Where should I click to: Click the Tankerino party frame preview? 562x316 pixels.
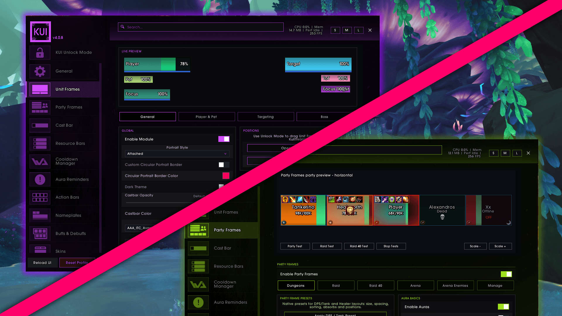[x=303, y=210]
